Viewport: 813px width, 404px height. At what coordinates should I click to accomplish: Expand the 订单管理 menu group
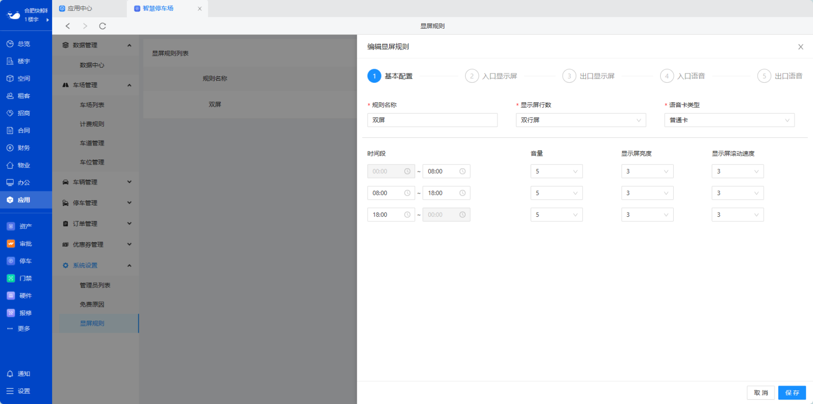129,223
